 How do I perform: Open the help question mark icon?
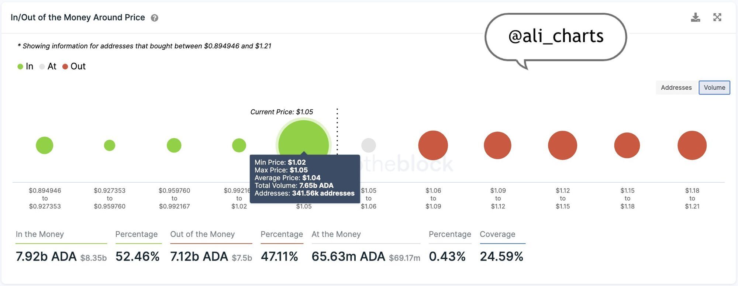pyautogui.click(x=155, y=18)
